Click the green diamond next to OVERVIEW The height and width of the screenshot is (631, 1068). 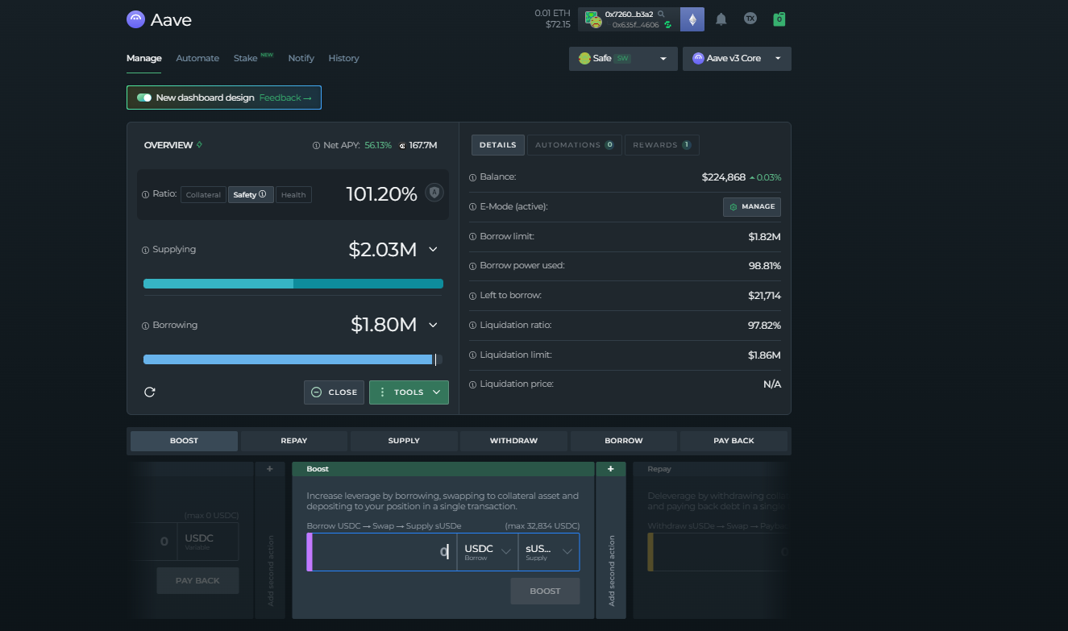click(199, 145)
